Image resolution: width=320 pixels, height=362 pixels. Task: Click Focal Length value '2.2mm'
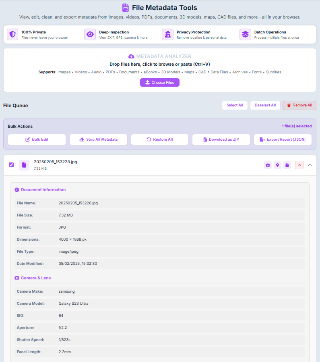65,352
